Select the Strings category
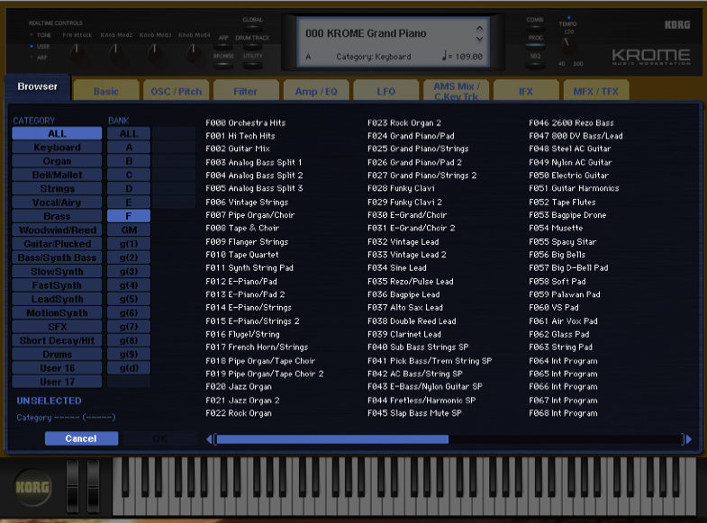 tap(57, 188)
